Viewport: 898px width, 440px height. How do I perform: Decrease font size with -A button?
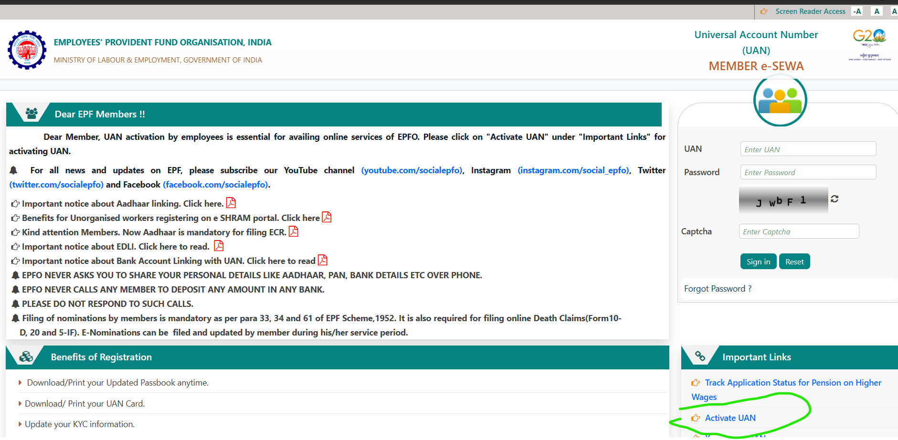pos(857,11)
